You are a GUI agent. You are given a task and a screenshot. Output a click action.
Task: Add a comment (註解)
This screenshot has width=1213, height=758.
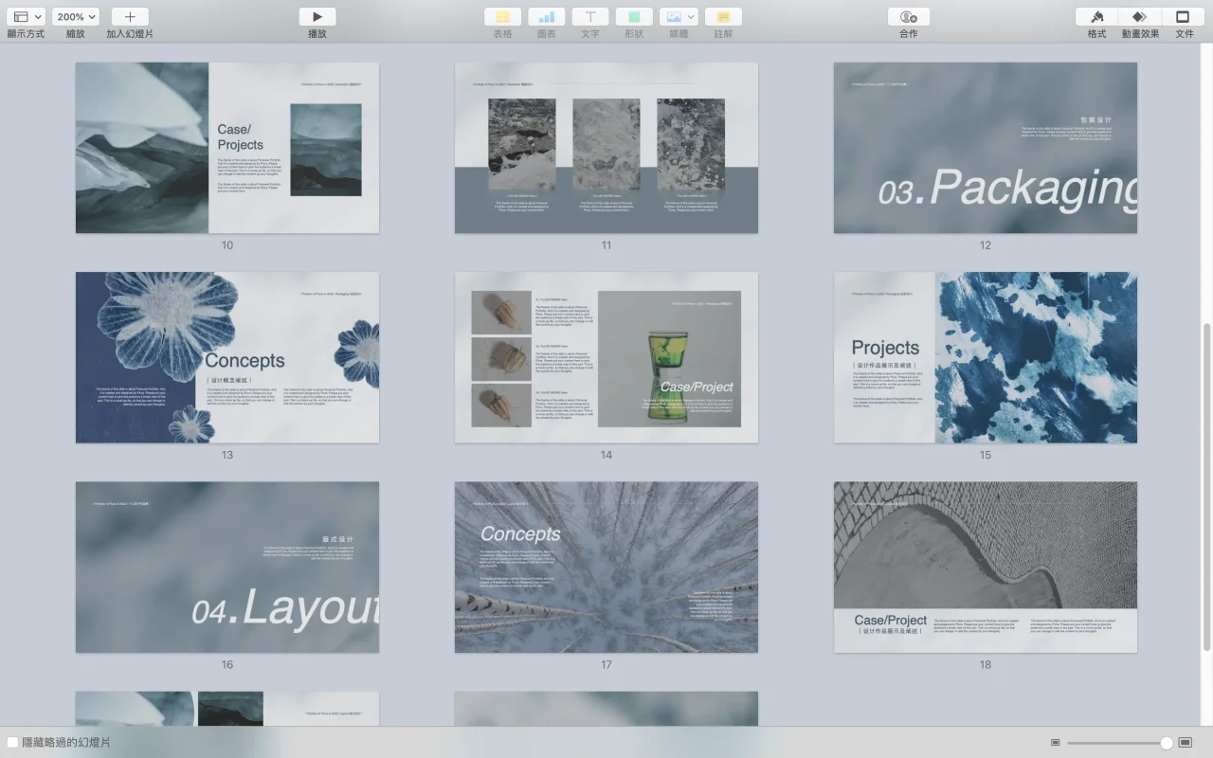point(723,17)
